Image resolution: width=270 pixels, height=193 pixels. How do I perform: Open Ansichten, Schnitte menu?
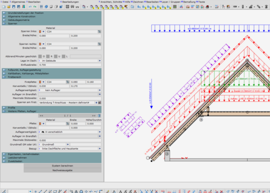tap(110, 2)
